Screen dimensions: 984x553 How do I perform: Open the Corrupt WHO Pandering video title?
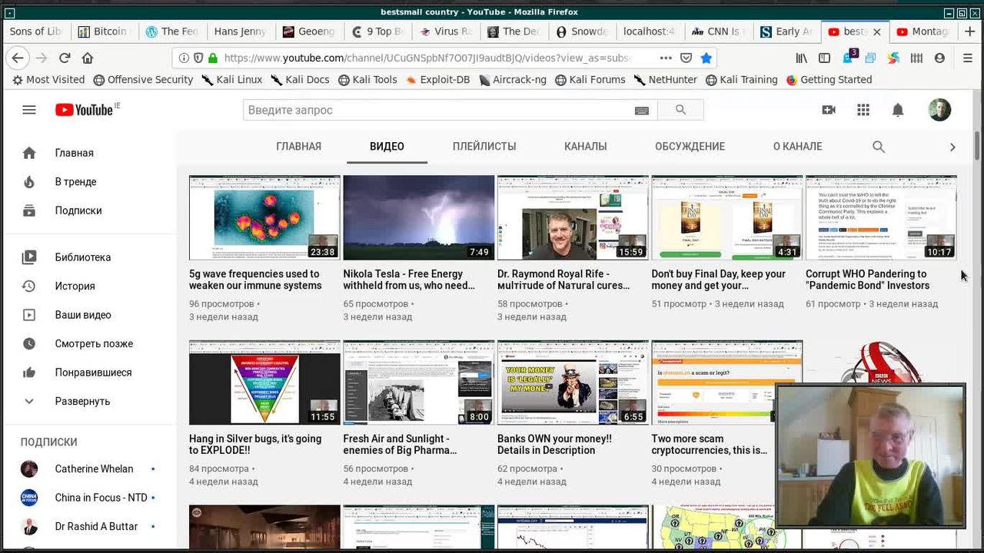tap(867, 280)
